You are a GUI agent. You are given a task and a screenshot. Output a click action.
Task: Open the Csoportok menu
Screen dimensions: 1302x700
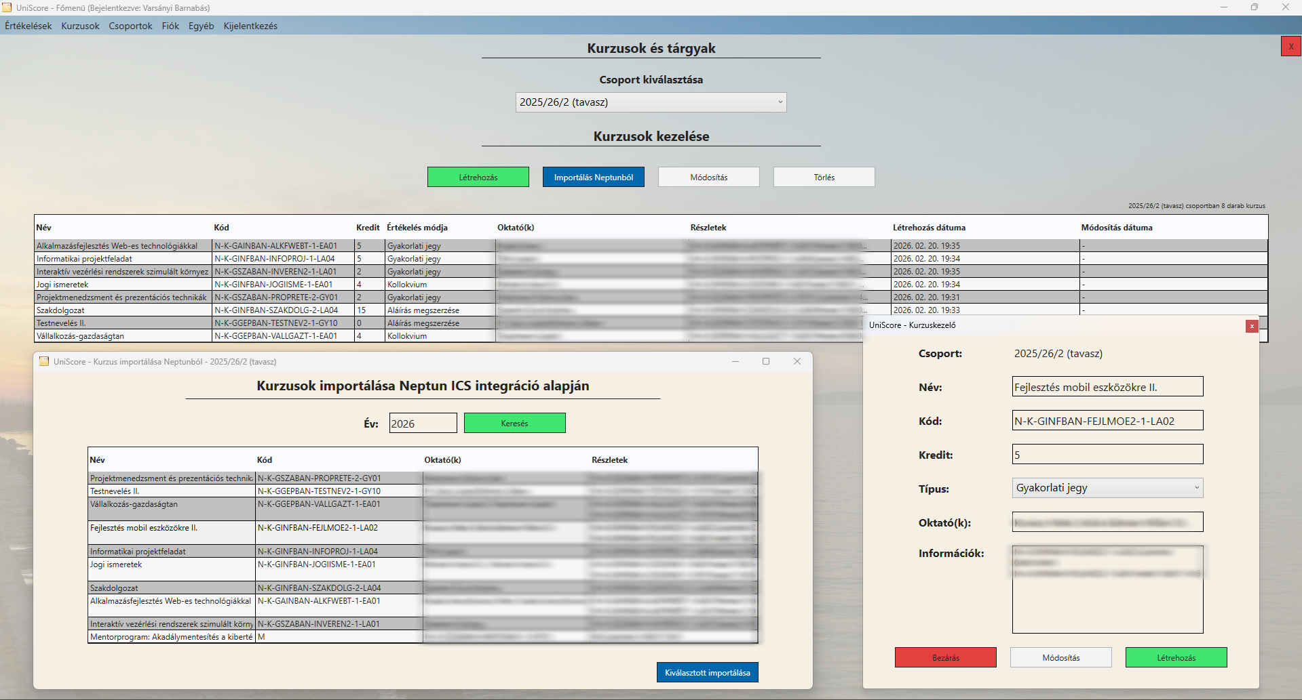(x=130, y=26)
